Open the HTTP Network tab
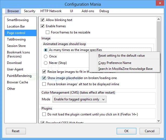The height and width of the screenshot is (140, 166). click(x=51, y=11)
